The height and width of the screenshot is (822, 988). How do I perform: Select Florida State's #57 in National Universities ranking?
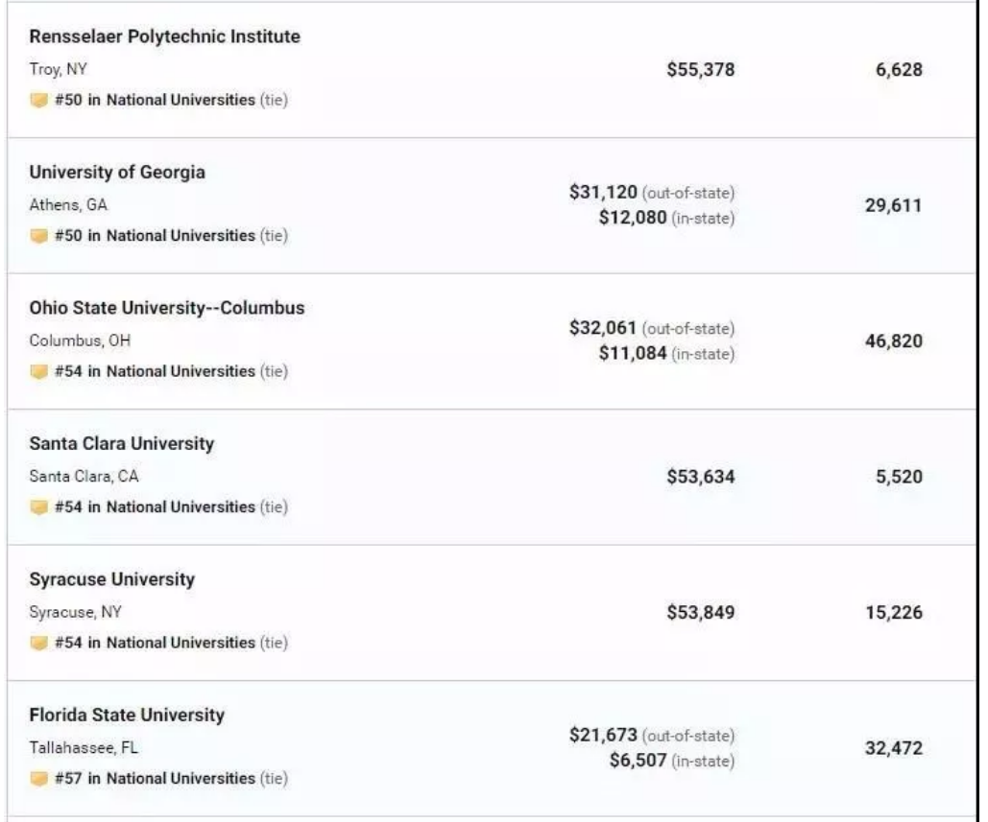(x=156, y=779)
